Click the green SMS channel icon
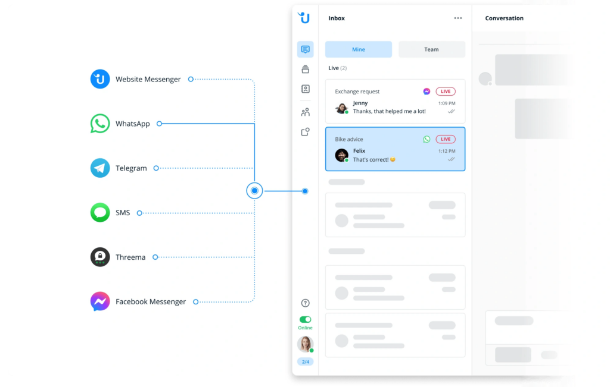 pyautogui.click(x=100, y=213)
